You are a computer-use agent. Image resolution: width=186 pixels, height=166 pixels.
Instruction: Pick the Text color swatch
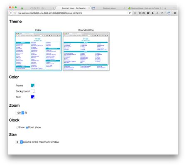33,97
